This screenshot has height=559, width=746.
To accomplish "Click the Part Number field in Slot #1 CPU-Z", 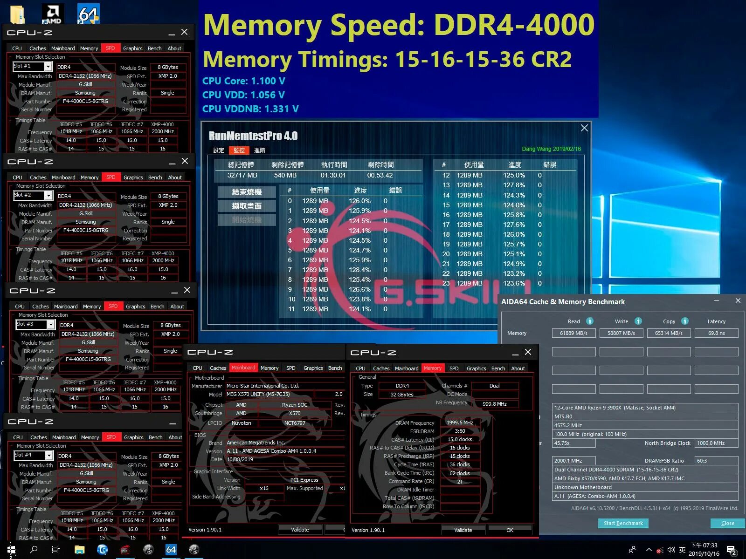I will [x=86, y=101].
